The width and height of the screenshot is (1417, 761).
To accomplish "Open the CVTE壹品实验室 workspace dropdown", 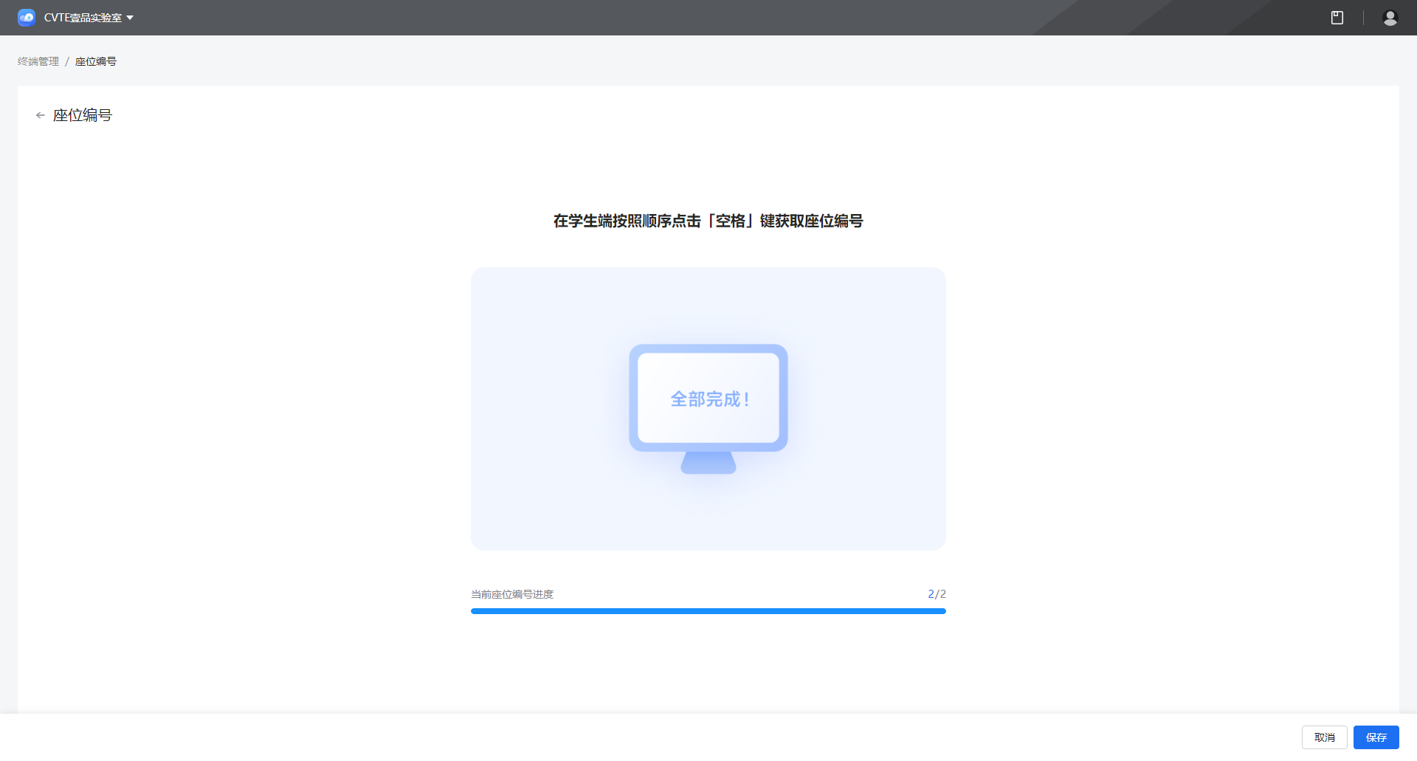I will click(x=83, y=17).
